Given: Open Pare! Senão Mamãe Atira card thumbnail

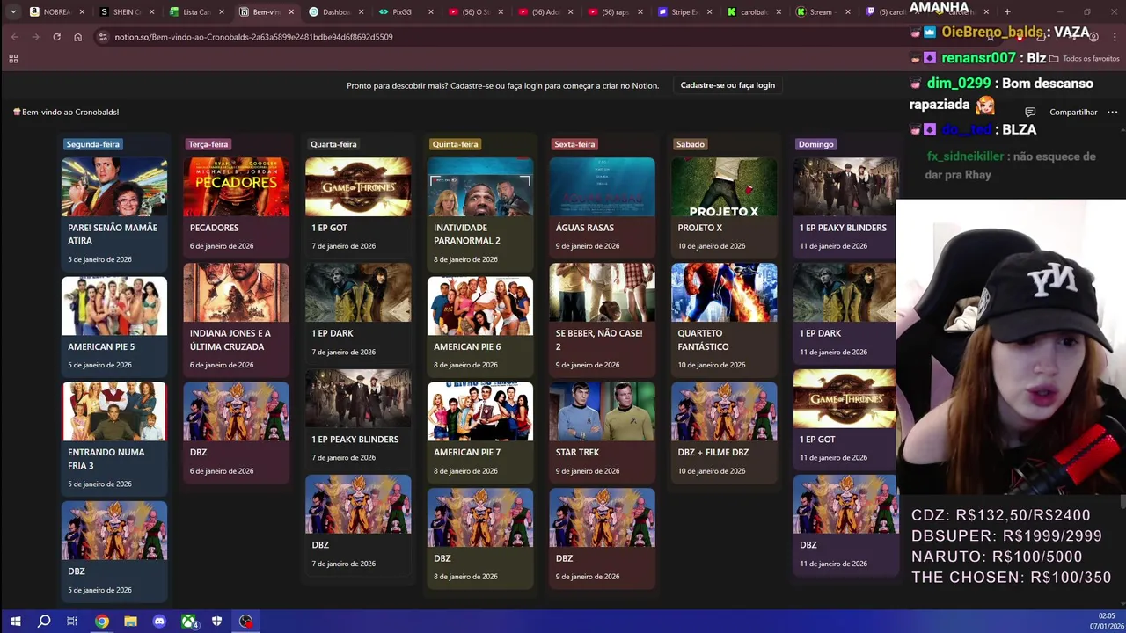Looking at the screenshot, I should click(114, 186).
